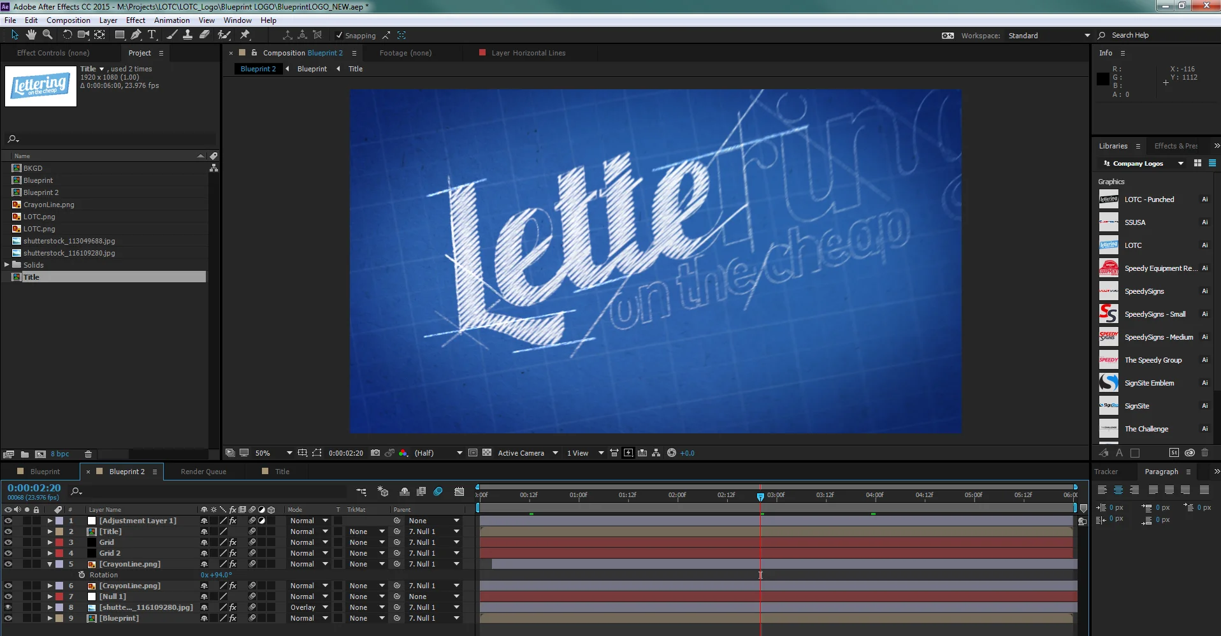The width and height of the screenshot is (1221, 636).
Task: Switch to Effect Controls (none) tab
Action: coord(53,53)
